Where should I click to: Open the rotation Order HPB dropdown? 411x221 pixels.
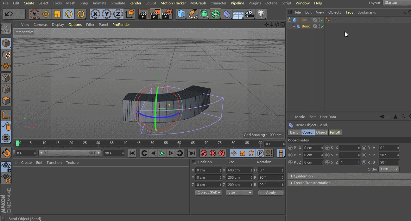[389, 169]
